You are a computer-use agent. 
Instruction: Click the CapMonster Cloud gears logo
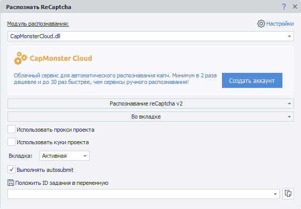click(20, 58)
